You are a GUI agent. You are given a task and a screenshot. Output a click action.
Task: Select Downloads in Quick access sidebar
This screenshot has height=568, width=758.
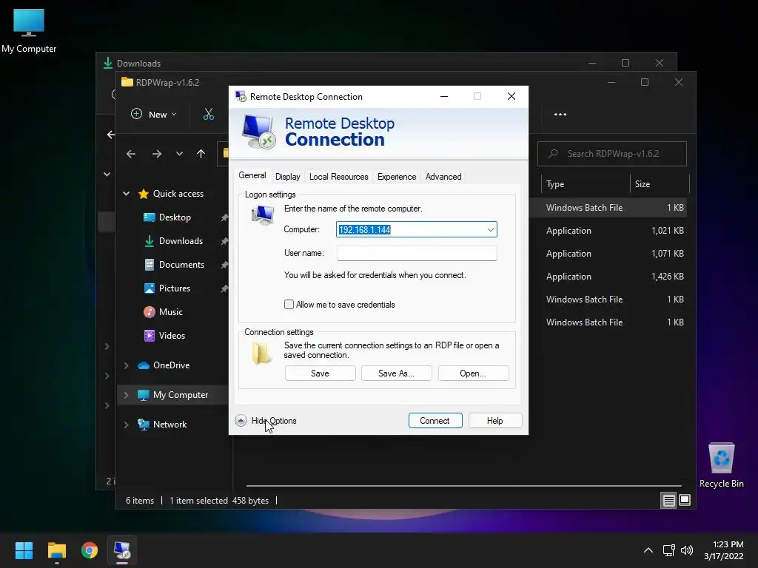point(181,241)
